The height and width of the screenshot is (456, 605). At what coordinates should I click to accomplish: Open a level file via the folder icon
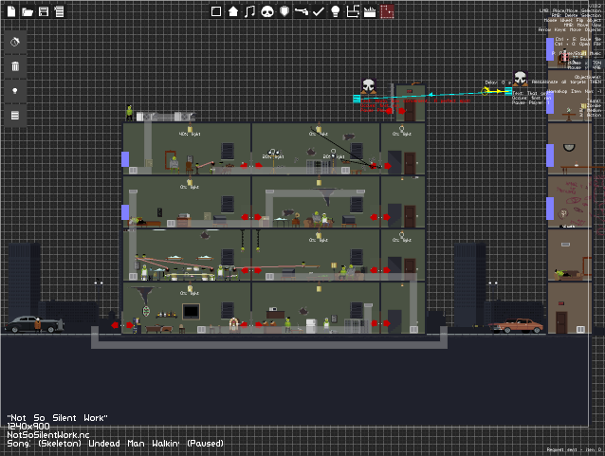click(x=27, y=11)
